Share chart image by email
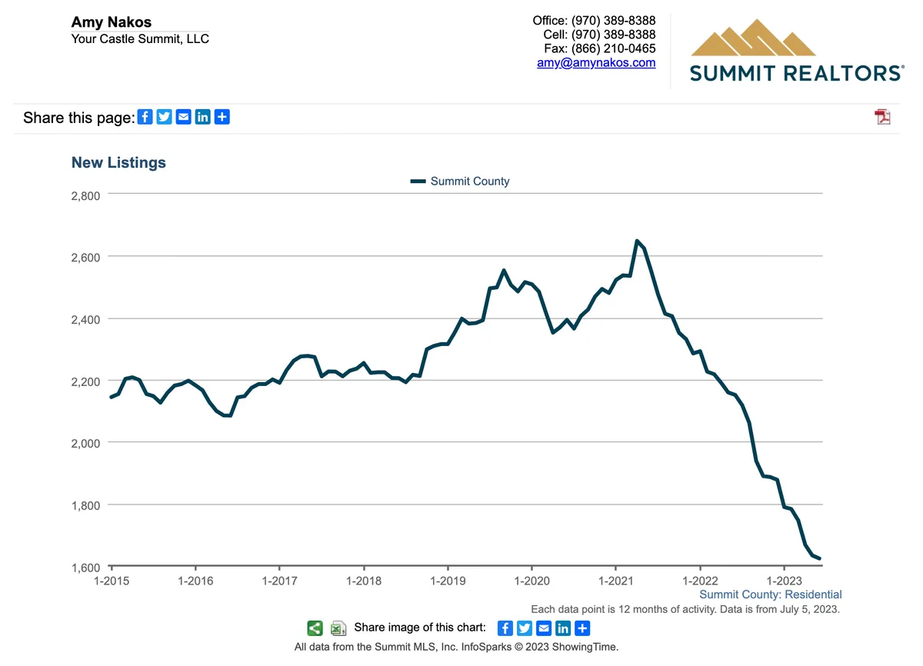The image size is (923, 666). pyautogui.click(x=544, y=628)
